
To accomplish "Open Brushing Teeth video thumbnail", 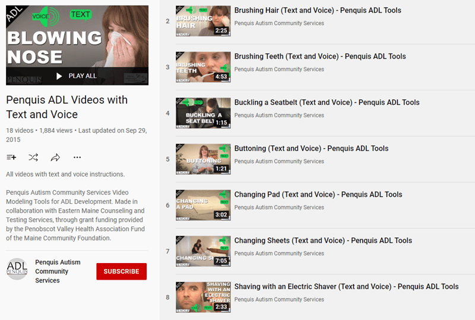I will (203, 67).
